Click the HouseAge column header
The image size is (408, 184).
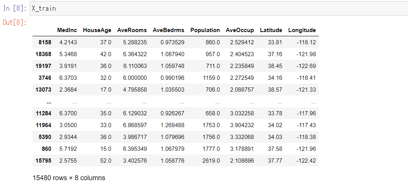point(97,30)
